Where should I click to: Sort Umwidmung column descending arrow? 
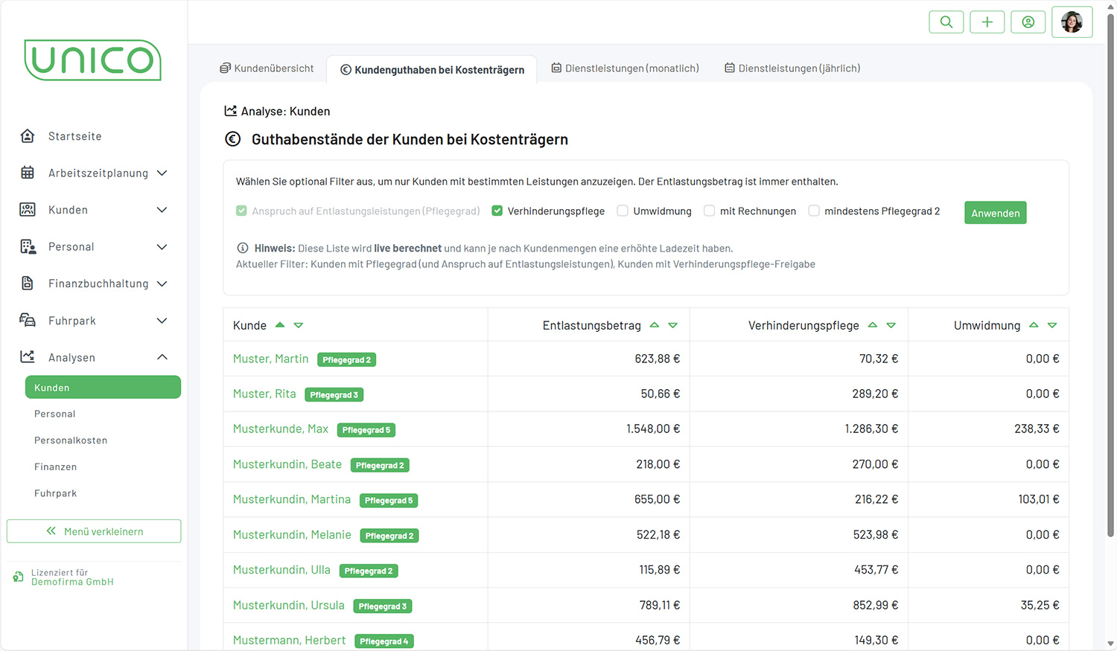(1052, 325)
